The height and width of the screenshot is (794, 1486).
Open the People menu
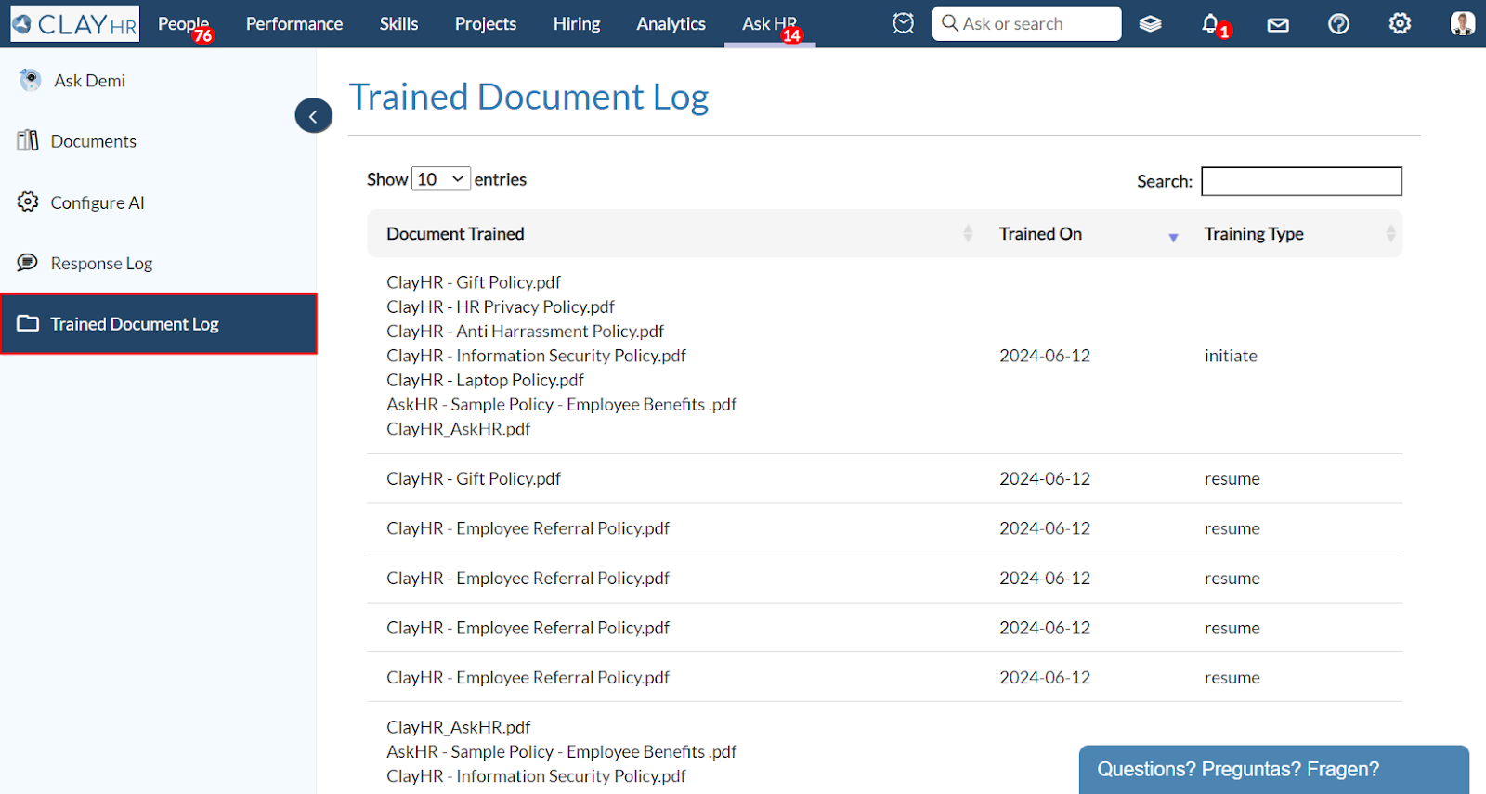[183, 23]
